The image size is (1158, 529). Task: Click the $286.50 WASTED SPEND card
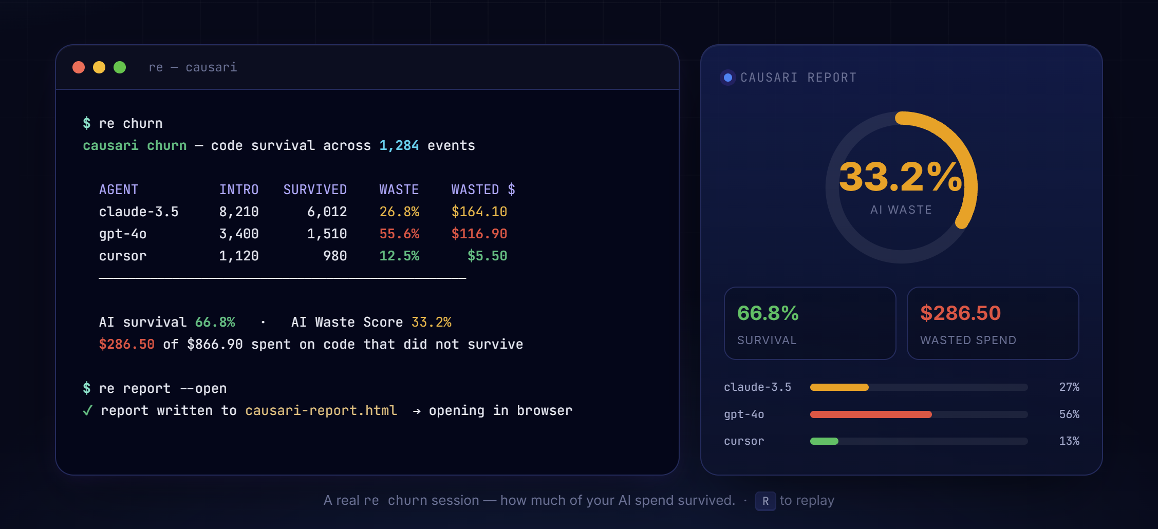(x=993, y=323)
